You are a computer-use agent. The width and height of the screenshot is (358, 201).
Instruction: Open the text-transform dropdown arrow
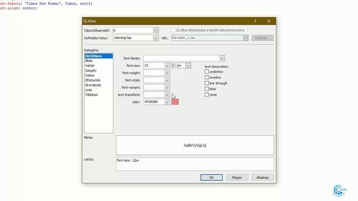[167, 95]
